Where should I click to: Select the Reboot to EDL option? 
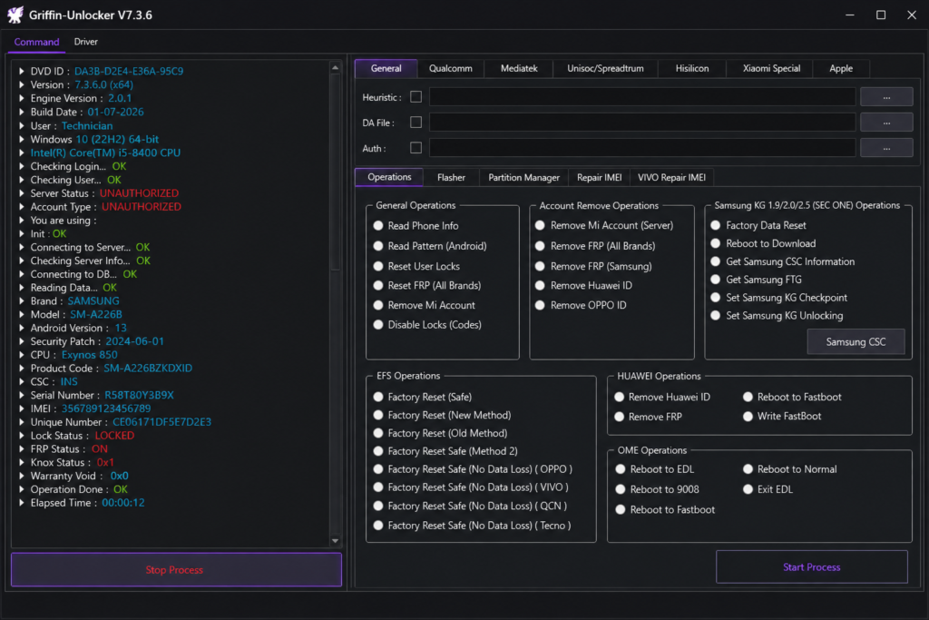pyautogui.click(x=621, y=469)
